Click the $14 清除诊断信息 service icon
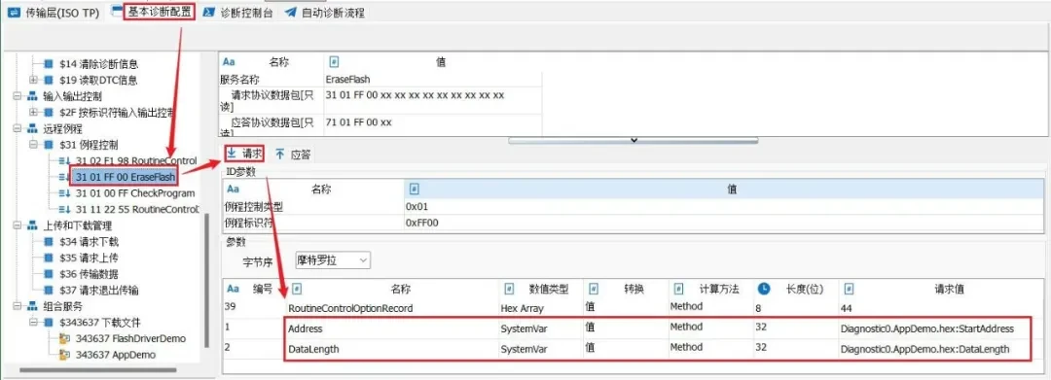This screenshot has height=380, width=1051. [49, 64]
